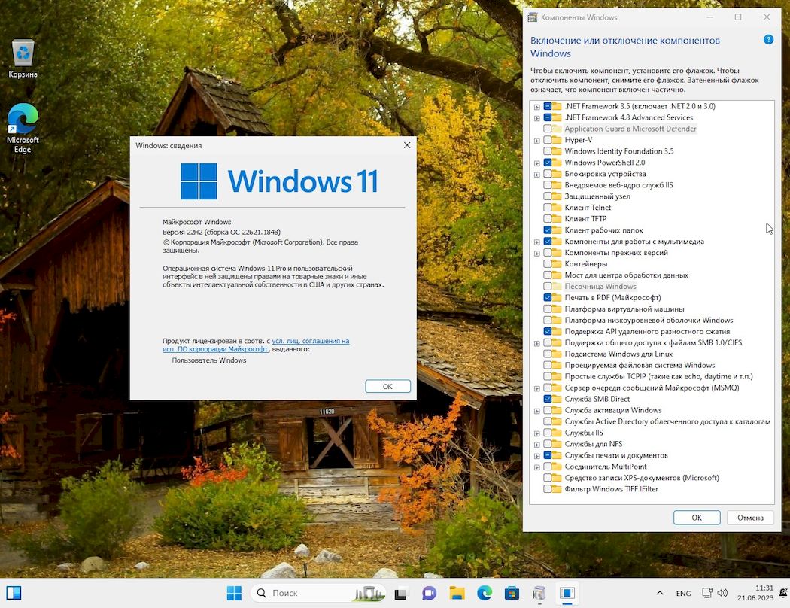The height and width of the screenshot is (608, 790).
Task: Click OK in the About Windows dialog
Action: tap(387, 386)
